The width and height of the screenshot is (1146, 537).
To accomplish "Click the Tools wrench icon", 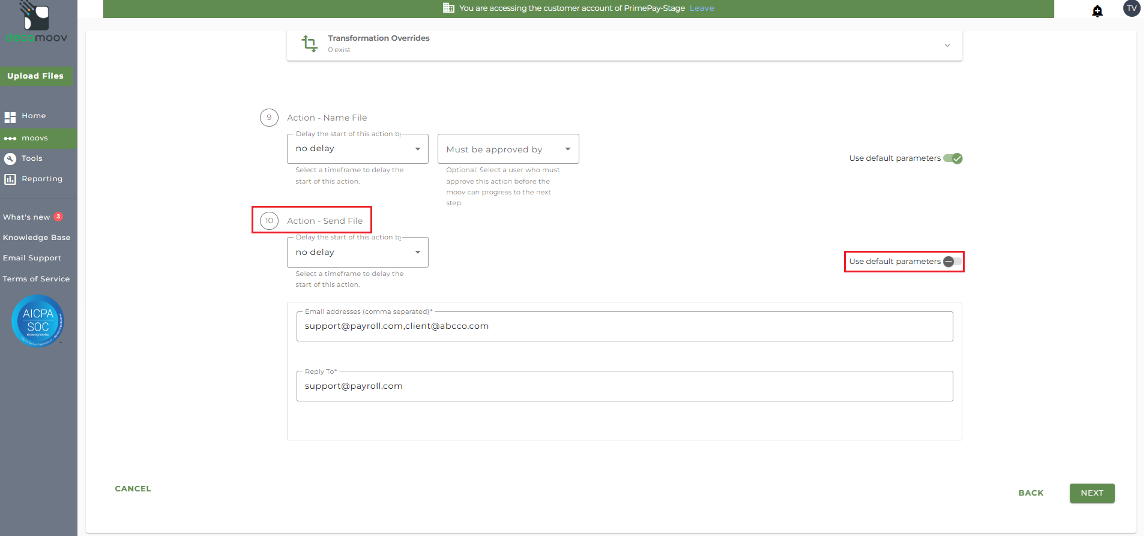I will (10, 159).
